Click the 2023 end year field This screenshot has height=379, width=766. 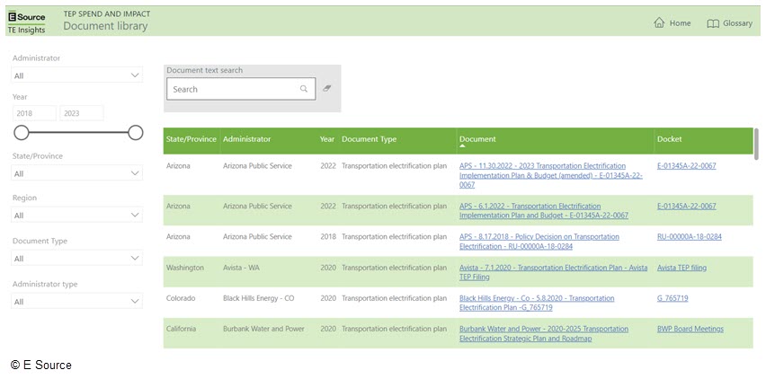coord(82,113)
